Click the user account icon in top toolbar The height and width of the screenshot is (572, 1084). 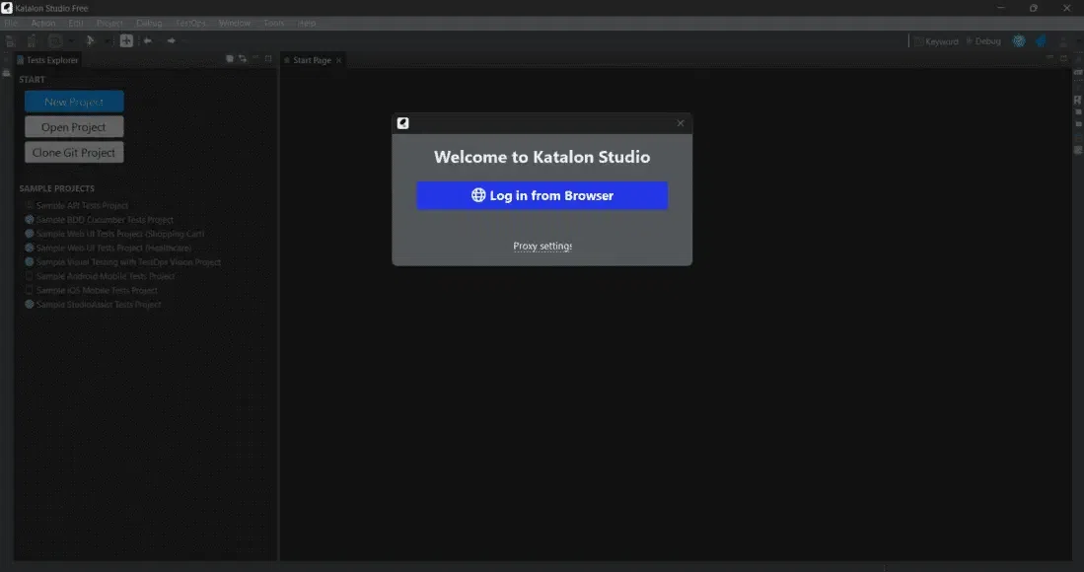point(1063,41)
